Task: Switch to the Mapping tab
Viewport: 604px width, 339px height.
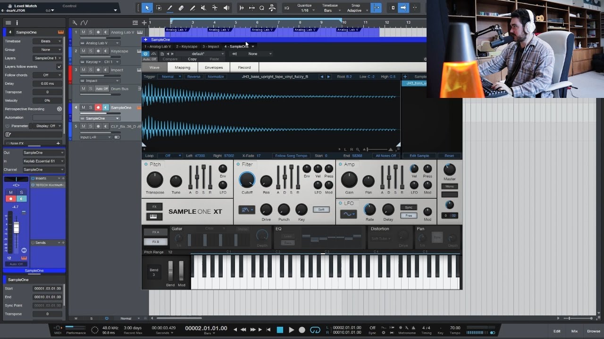Action: point(182,67)
